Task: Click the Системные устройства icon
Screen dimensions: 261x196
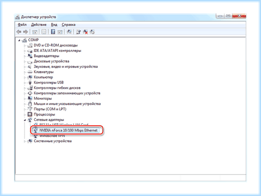Action: pyautogui.click(x=30, y=141)
